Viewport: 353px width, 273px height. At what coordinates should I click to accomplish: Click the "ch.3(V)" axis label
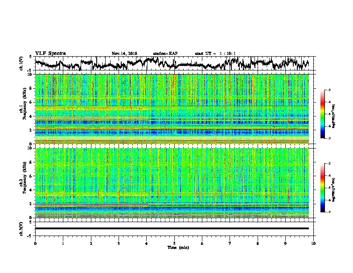click(x=21, y=229)
